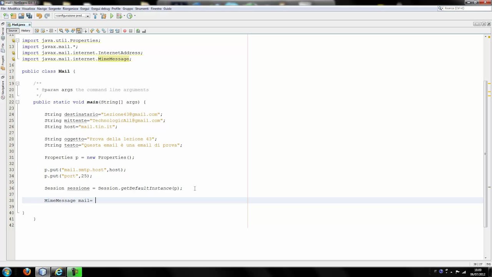Open the File menu
The height and width of the screenshot is (277, 492).
(3, 8)
